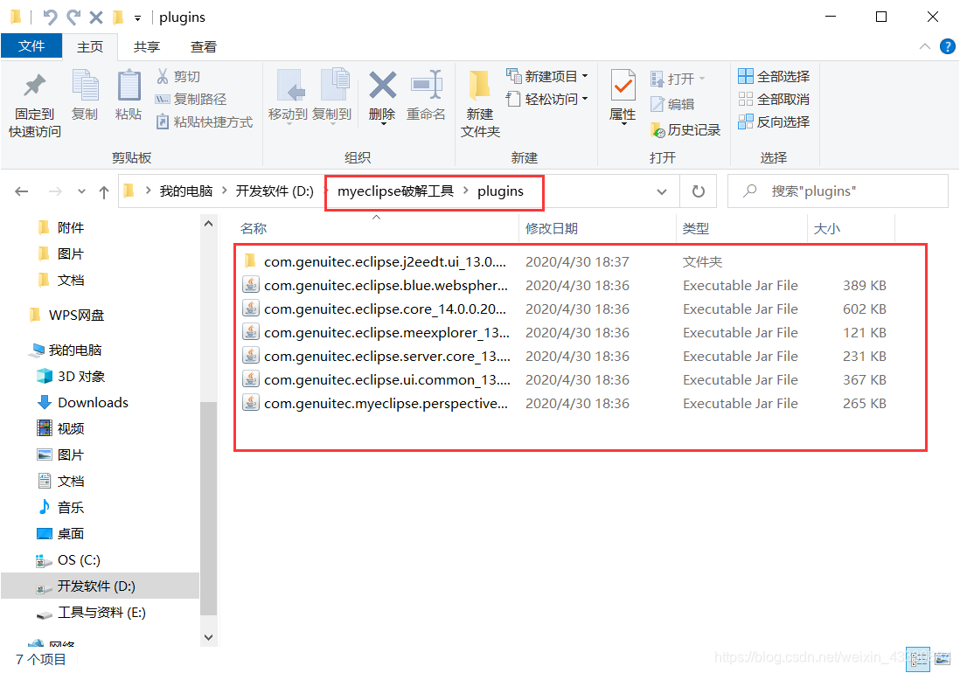
Task: Click the navigation pane scroll down arrow
Action: click(x=208, y=637)
